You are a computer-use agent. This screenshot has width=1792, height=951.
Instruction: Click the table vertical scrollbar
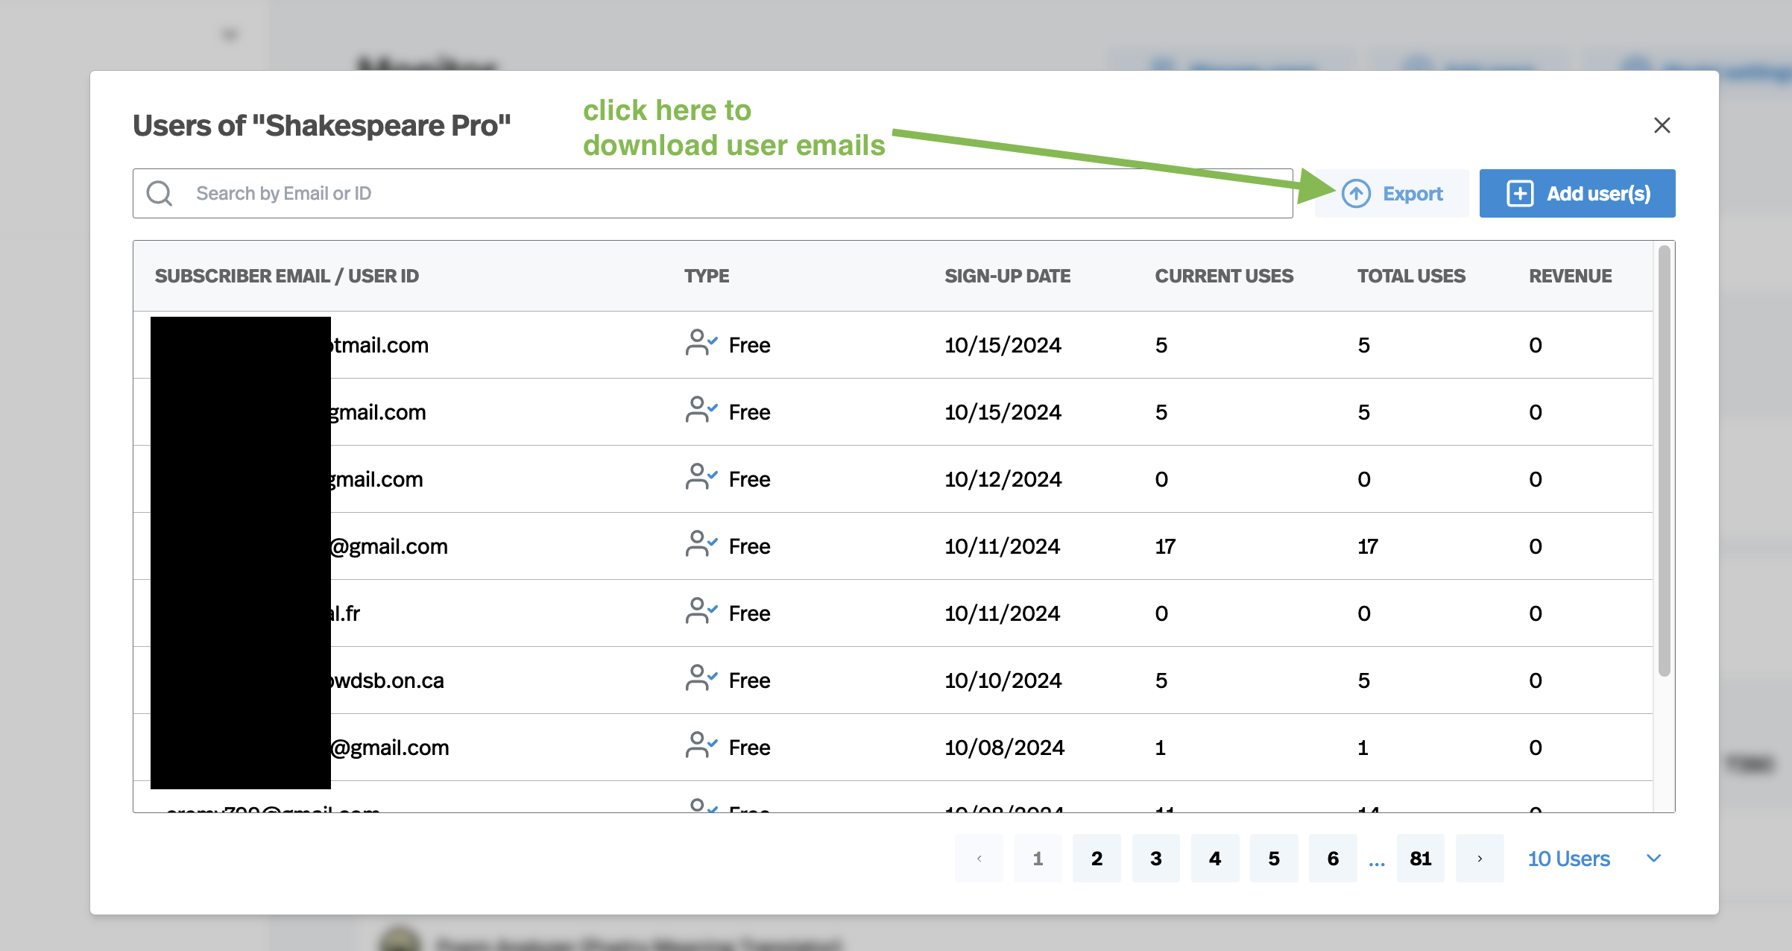click(x=1664, y=462)
